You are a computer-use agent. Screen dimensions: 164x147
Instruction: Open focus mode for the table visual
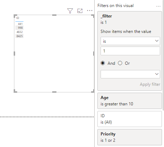[x=80, y=11]
